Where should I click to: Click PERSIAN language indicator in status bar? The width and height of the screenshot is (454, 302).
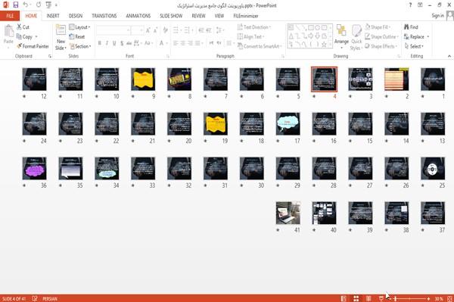(x=50, y=298)
